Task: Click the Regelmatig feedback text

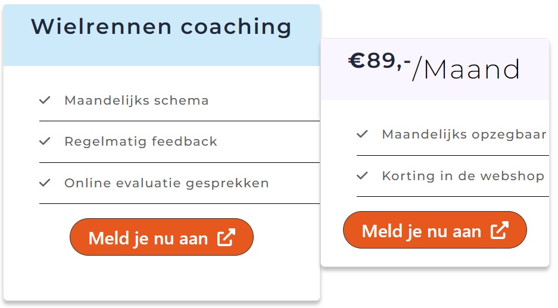Action: 141,142
